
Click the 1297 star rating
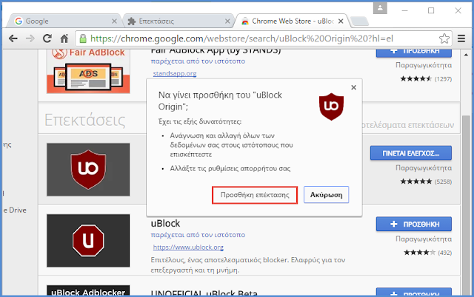pyautogui.click(x=426, y=79)
